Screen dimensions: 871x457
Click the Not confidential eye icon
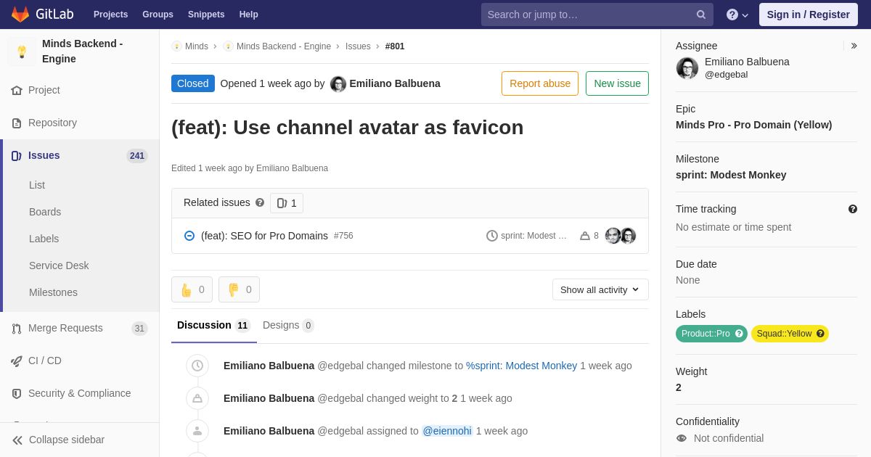[x=681, y=438]
